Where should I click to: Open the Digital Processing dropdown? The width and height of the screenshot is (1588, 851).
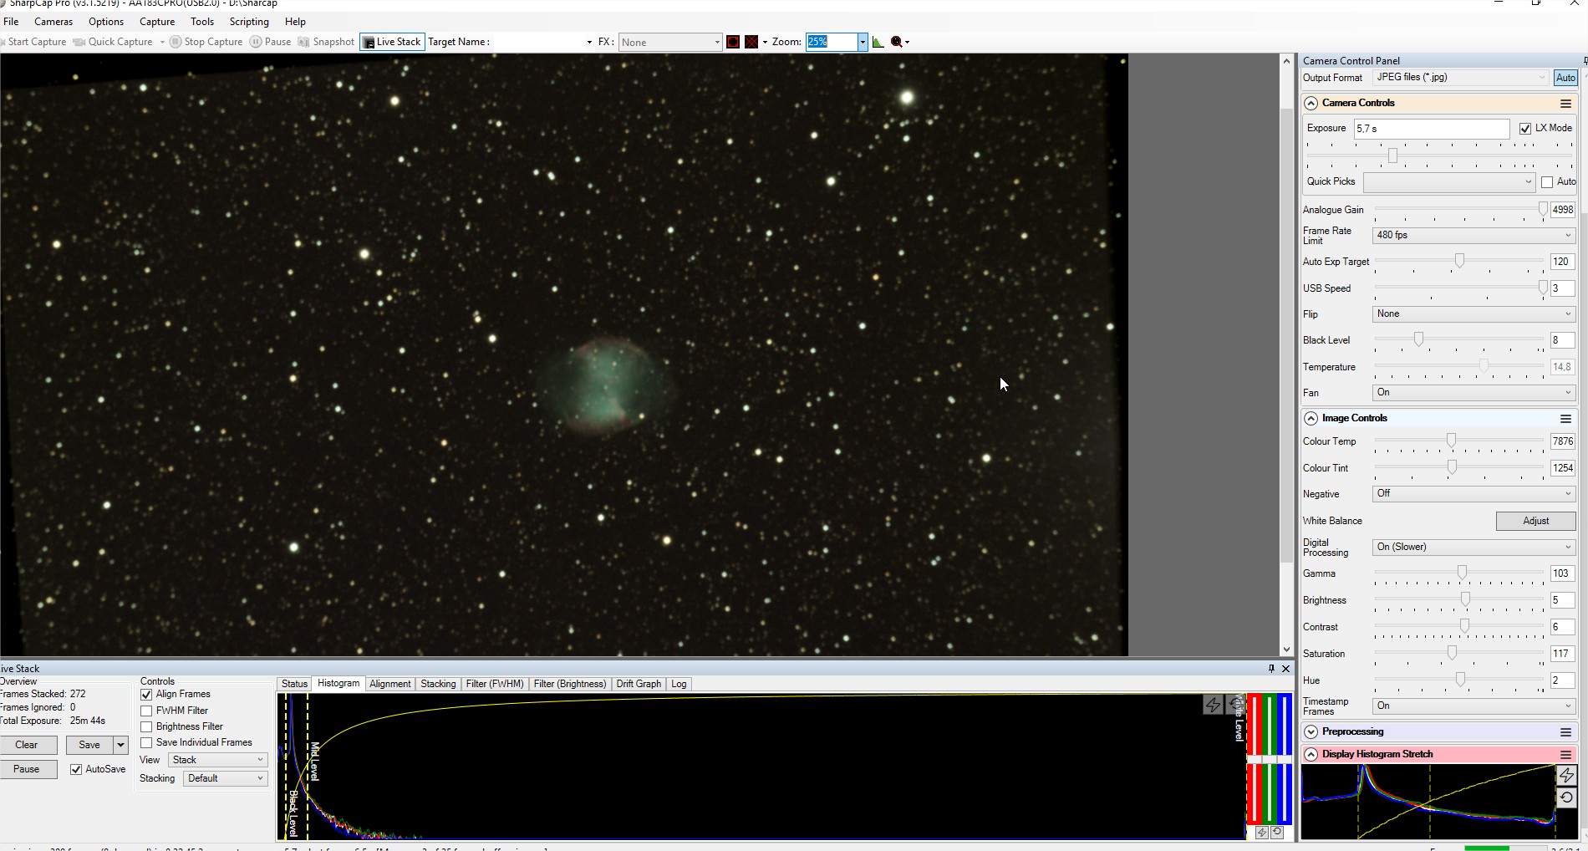tap(1474, 548)
